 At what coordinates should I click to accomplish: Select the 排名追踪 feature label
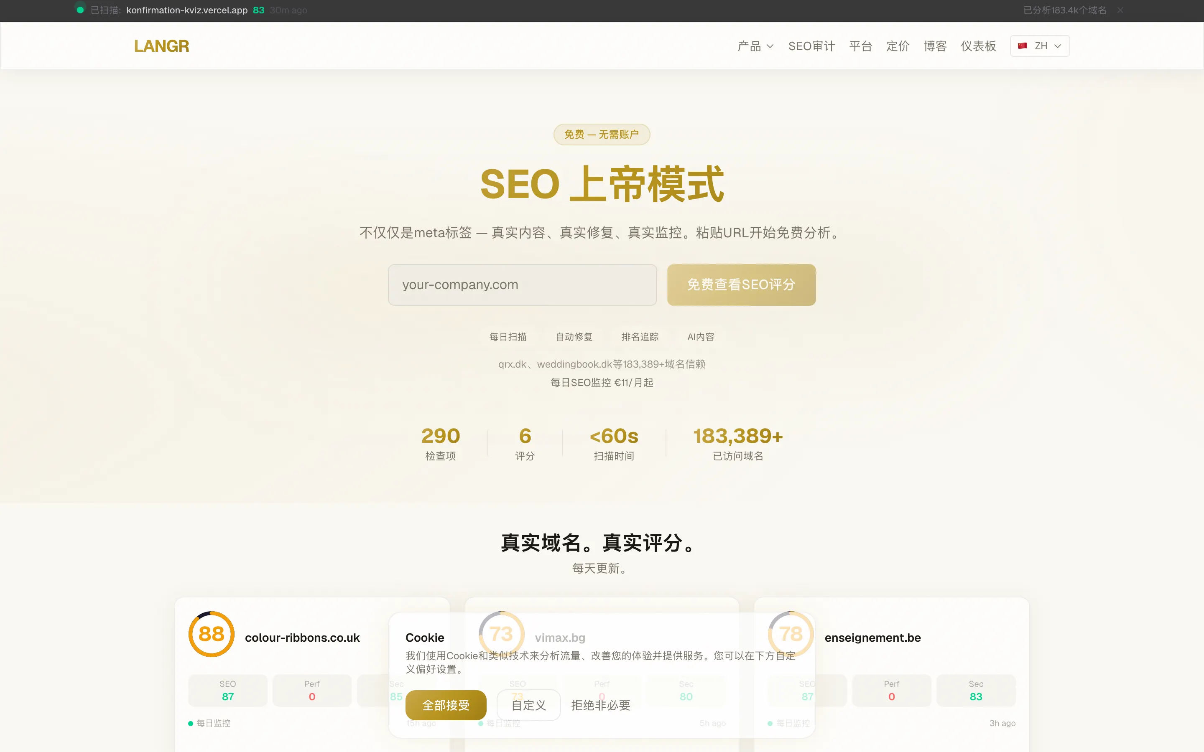click(640, 337)
